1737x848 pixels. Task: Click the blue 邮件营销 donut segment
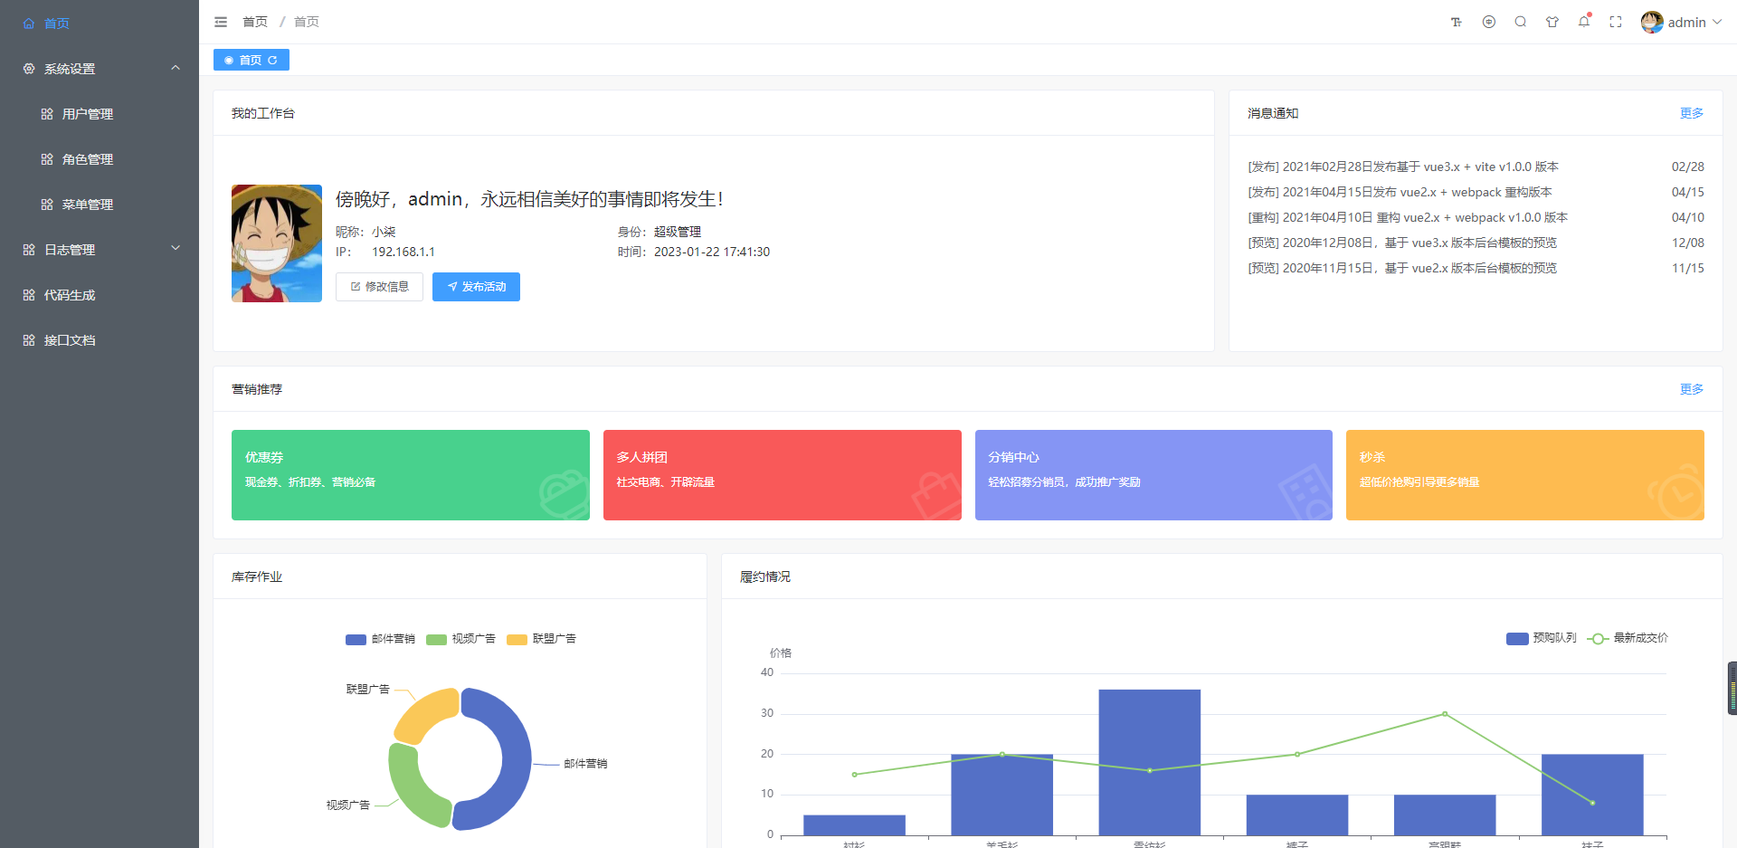click(516, 758)
